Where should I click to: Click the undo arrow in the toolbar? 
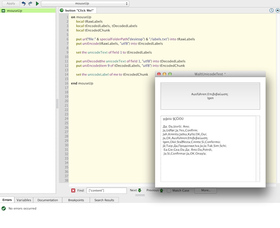pos(24,4)
